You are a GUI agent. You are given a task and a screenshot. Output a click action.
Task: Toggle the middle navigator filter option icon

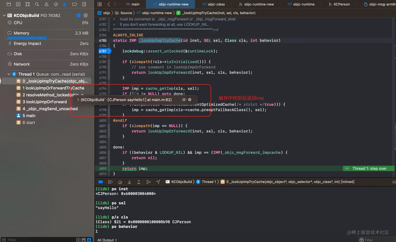pyautogui.click(x=84, y=240)
